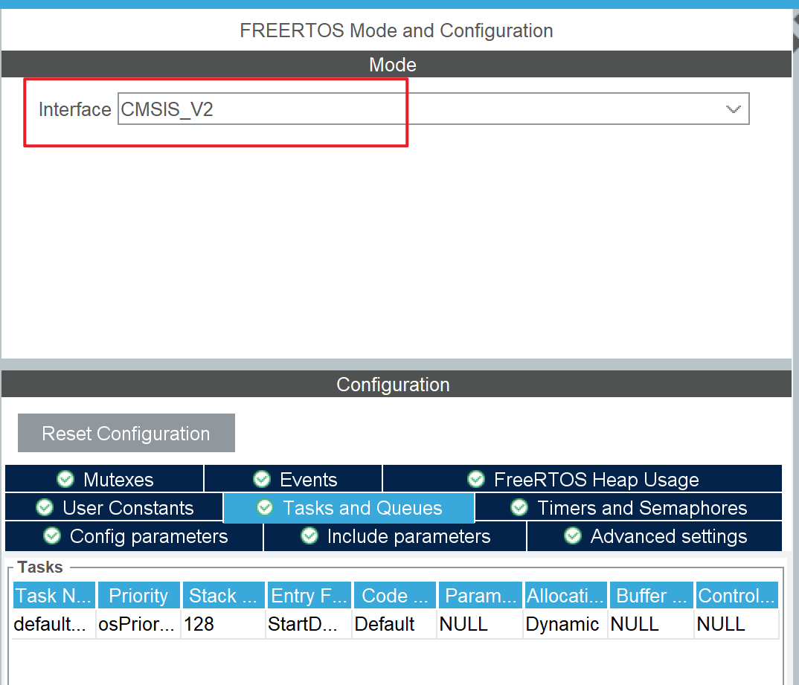Click the check icon on FreeRTOS Heap Usage

[475, 479]
